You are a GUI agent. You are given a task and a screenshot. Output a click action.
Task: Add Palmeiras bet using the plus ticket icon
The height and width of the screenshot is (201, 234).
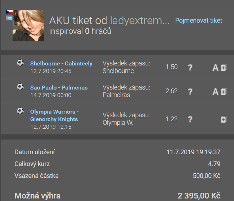click(224, 92)
